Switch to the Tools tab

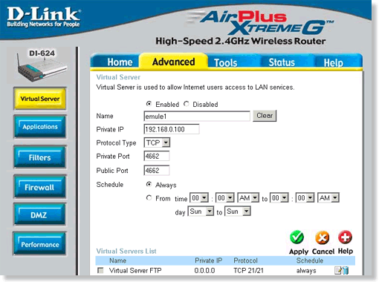[x=225, y=62]
